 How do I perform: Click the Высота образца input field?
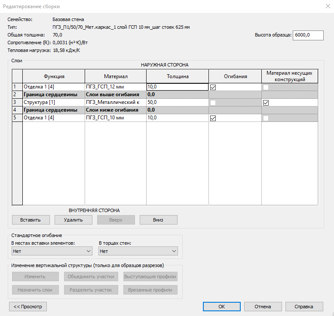[308, 35]
